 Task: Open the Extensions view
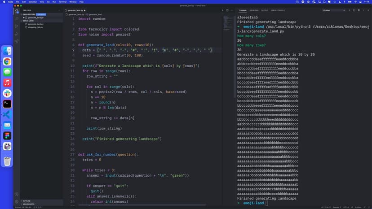pyautogui.click(x=17, y=41)
